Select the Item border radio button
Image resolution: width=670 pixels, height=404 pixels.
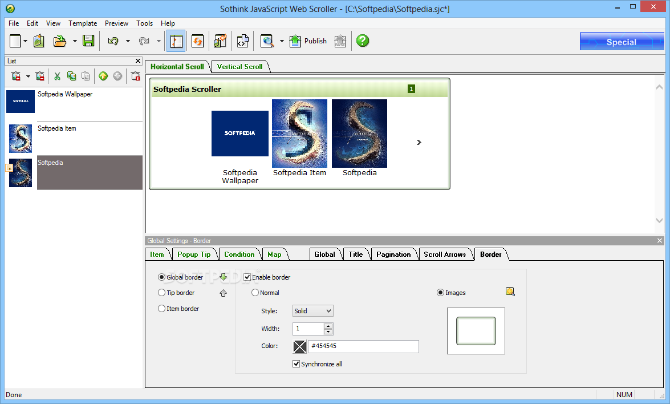tap(161, 309)
